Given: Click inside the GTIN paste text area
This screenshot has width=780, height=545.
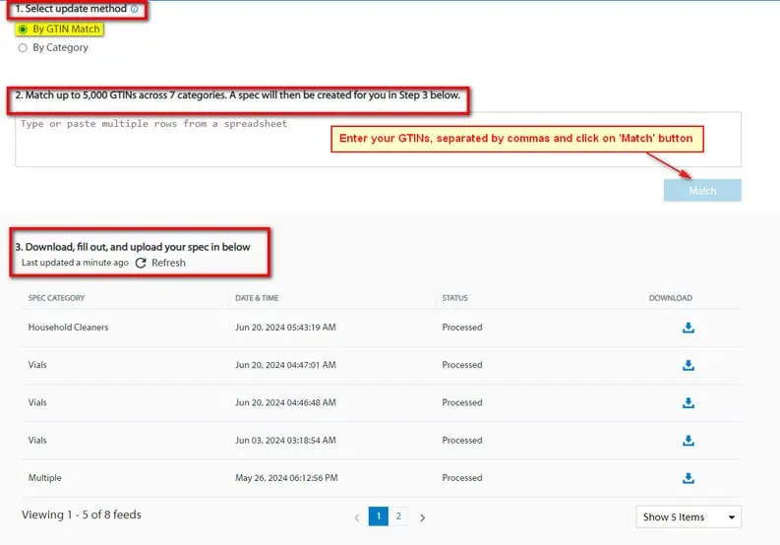Looking at the screenshot, I should tap(378, 140).
